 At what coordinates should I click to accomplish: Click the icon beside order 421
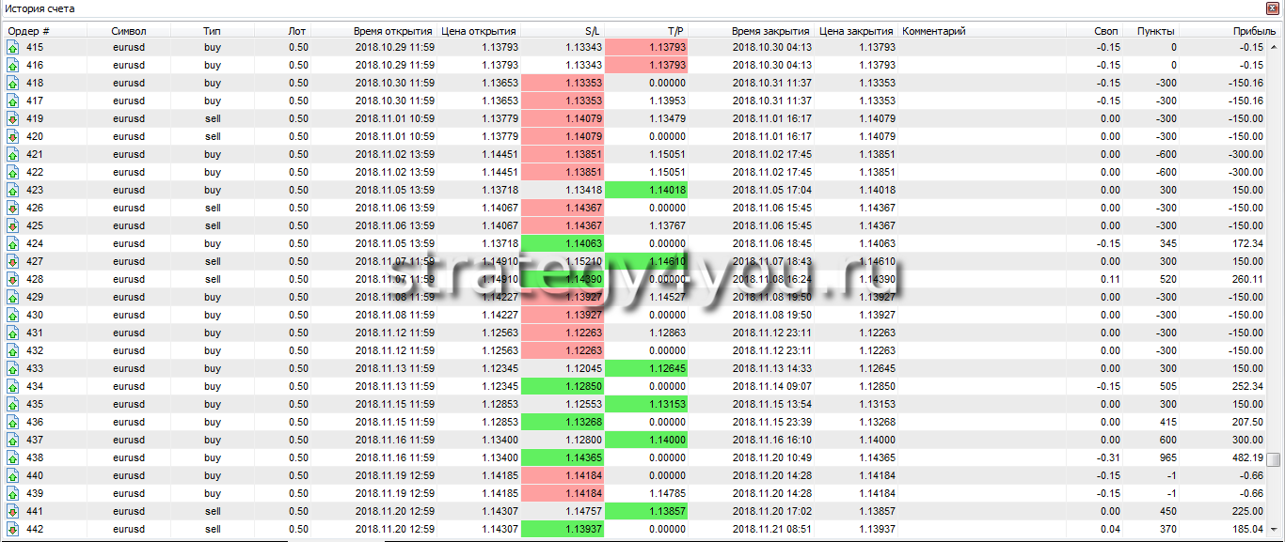(13, 155)
